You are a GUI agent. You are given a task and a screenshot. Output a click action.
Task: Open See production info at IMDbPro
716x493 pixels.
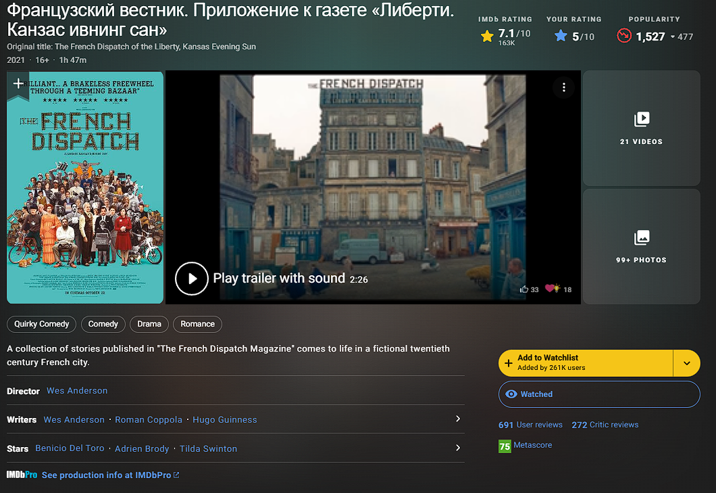tap(110, 475)
